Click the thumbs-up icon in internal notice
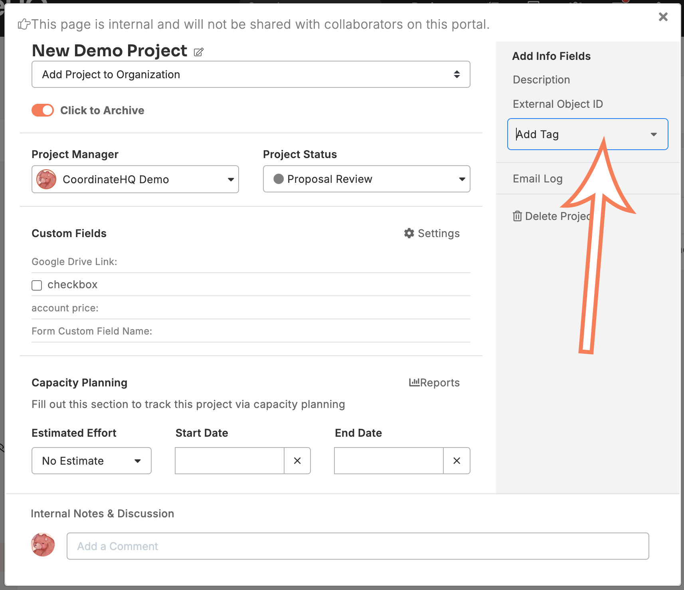This screenshot has height=590, width=684. tap(24, 24)
